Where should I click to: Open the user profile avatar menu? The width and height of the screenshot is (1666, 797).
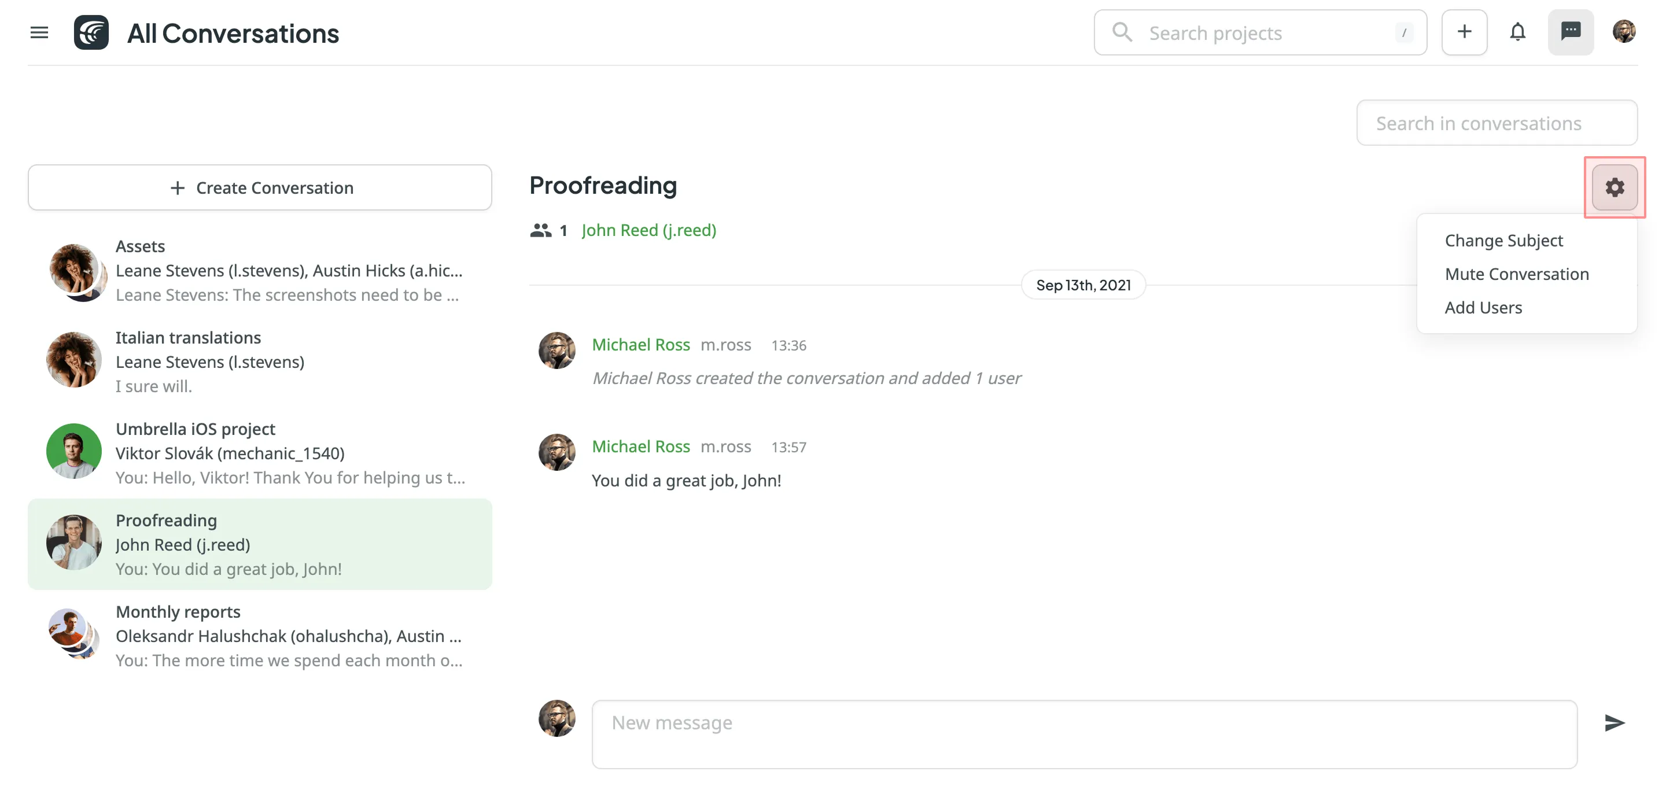tap(1623, 32)
